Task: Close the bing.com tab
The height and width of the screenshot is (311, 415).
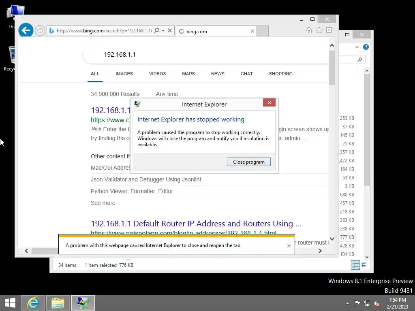Action: pyautogui.click(x=252, y=31)
